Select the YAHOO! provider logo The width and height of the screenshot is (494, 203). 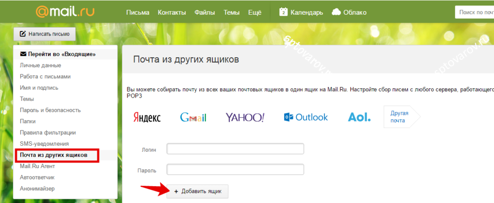(x=245, y=117)
